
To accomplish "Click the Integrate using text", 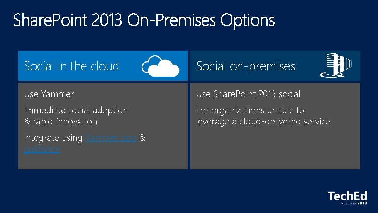I will coord(53,138).
